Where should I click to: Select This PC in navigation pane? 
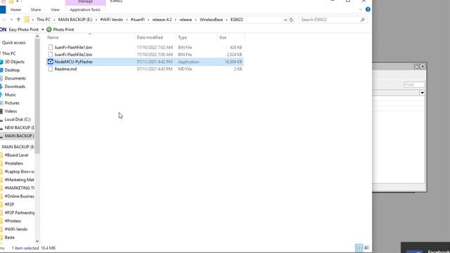pyautogui.click(x=8, y=53)
